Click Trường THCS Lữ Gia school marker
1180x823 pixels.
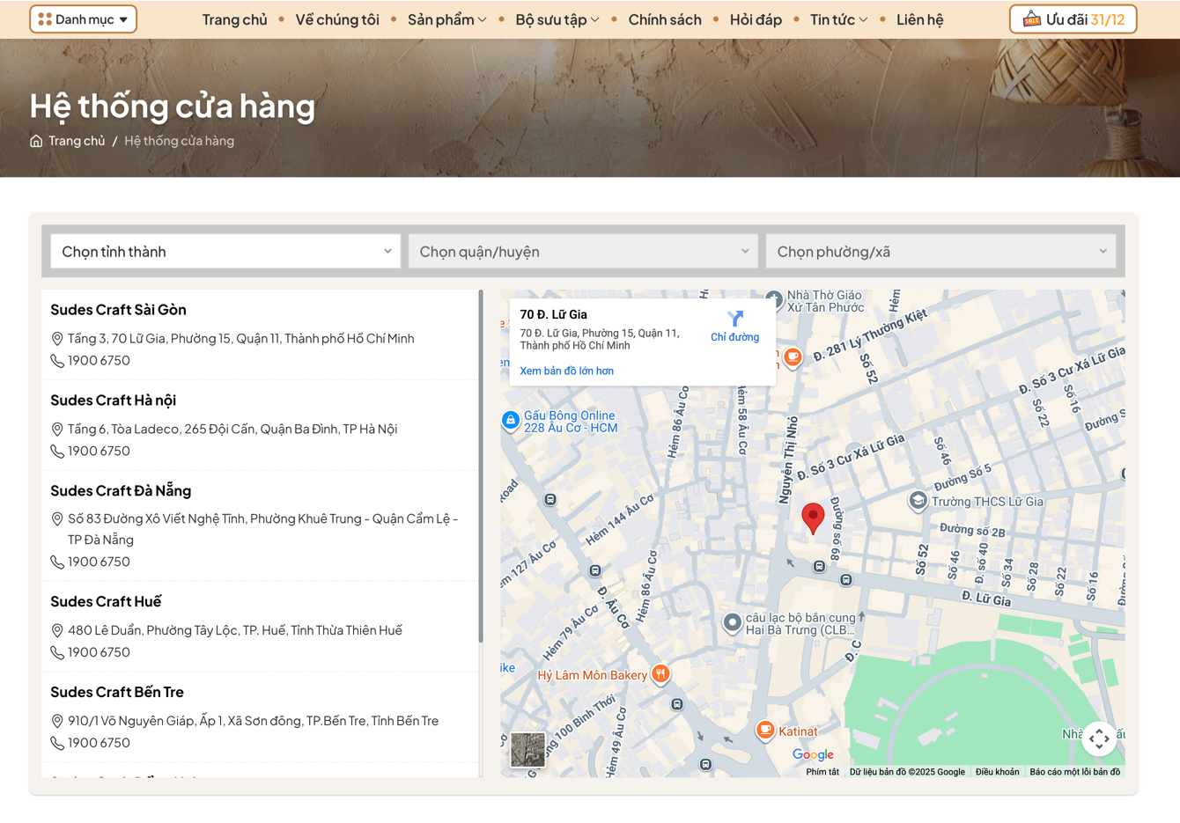[918, 502]
